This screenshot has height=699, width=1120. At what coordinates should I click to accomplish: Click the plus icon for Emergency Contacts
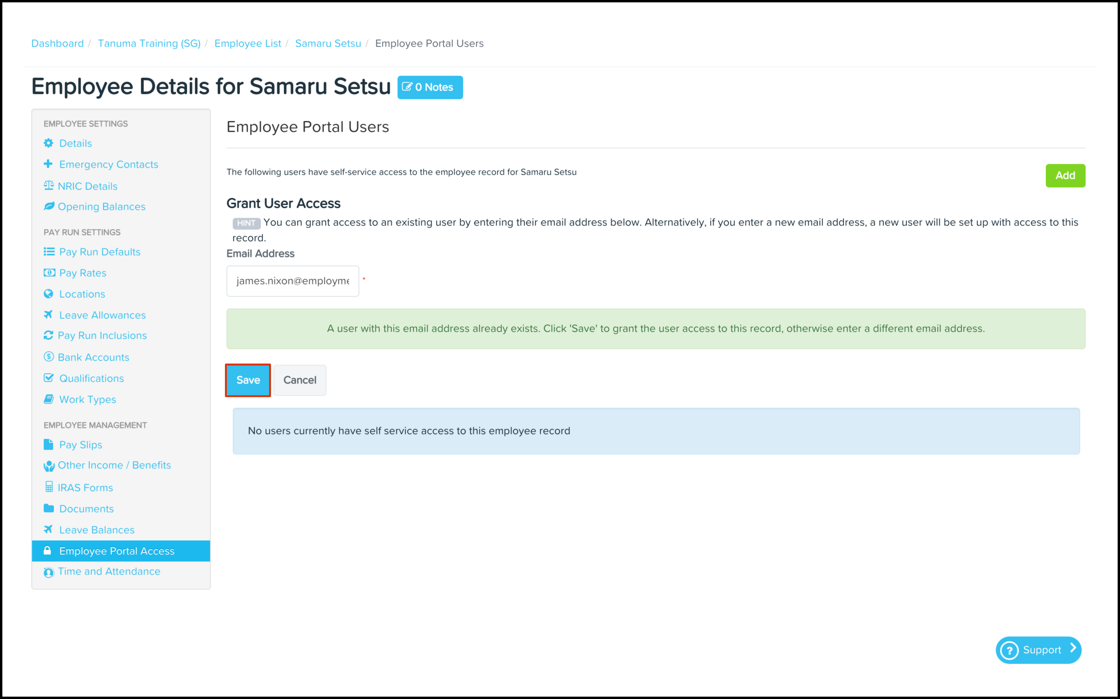(x=48, y=164)
